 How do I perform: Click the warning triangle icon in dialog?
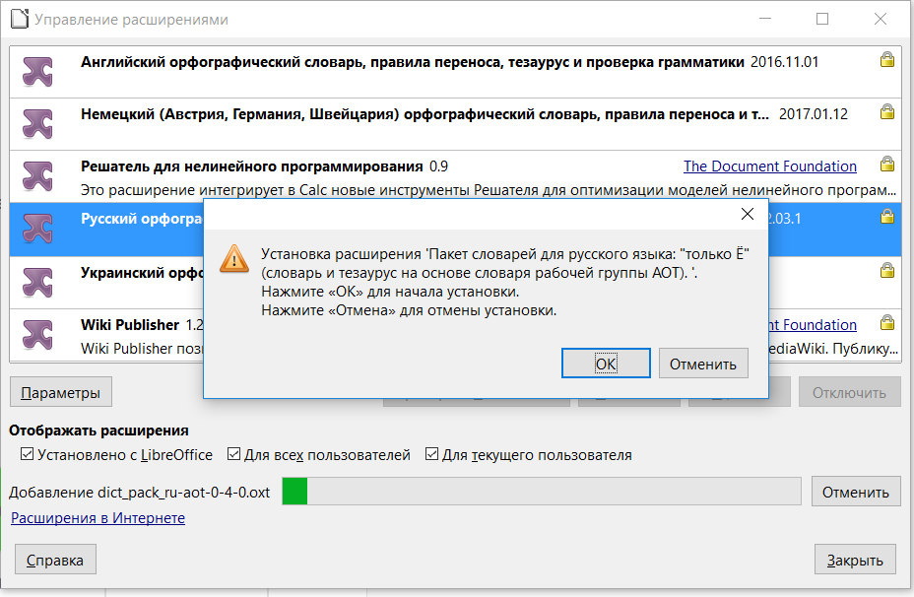pos(234,258)
